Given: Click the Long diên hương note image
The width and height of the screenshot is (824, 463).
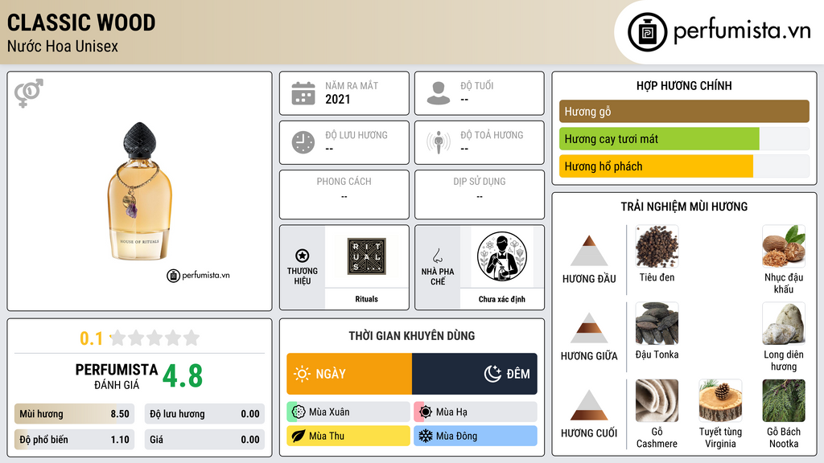Looking at the screenshot, I should tap(784, 324).
